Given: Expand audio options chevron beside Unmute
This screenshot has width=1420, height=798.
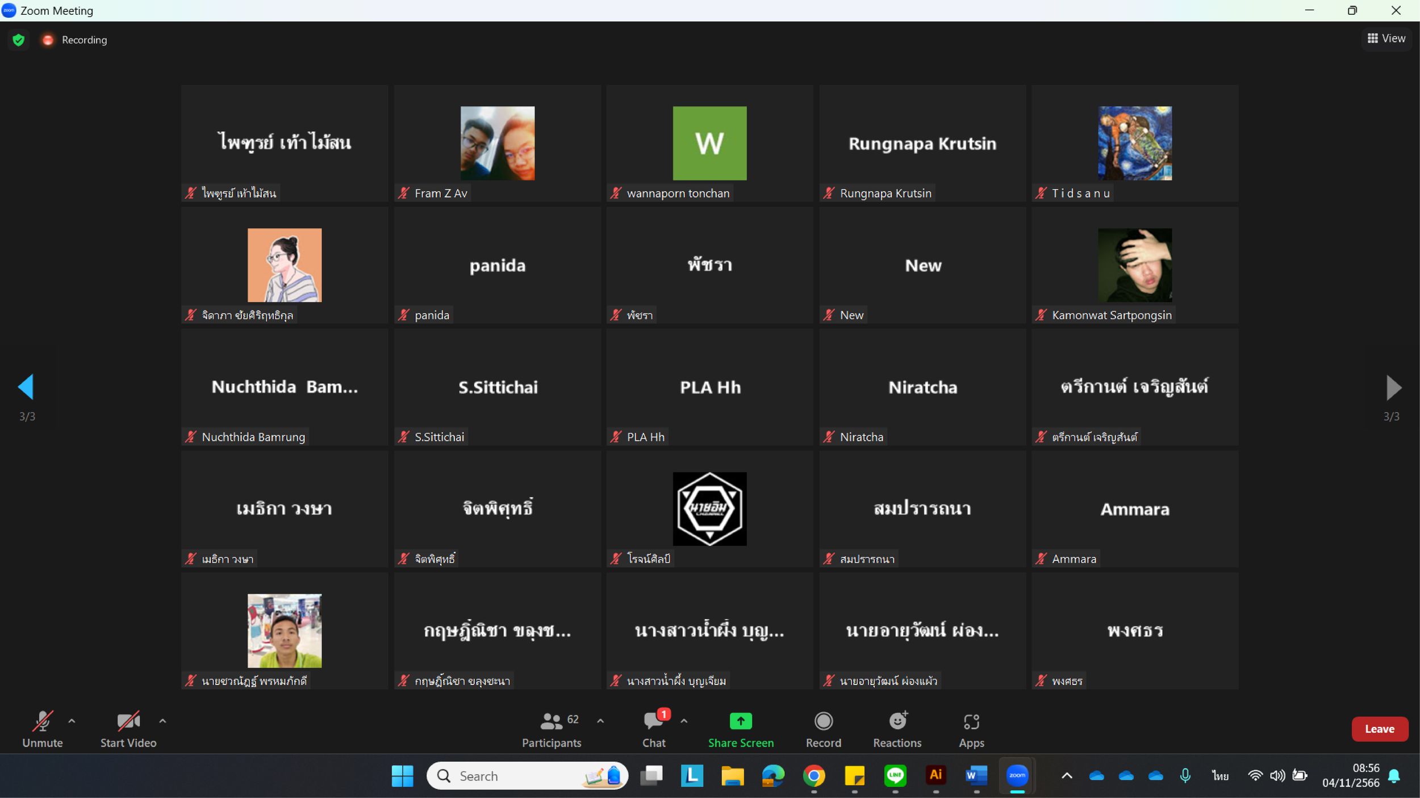Looking at the screenshot, I should point(72,721).
